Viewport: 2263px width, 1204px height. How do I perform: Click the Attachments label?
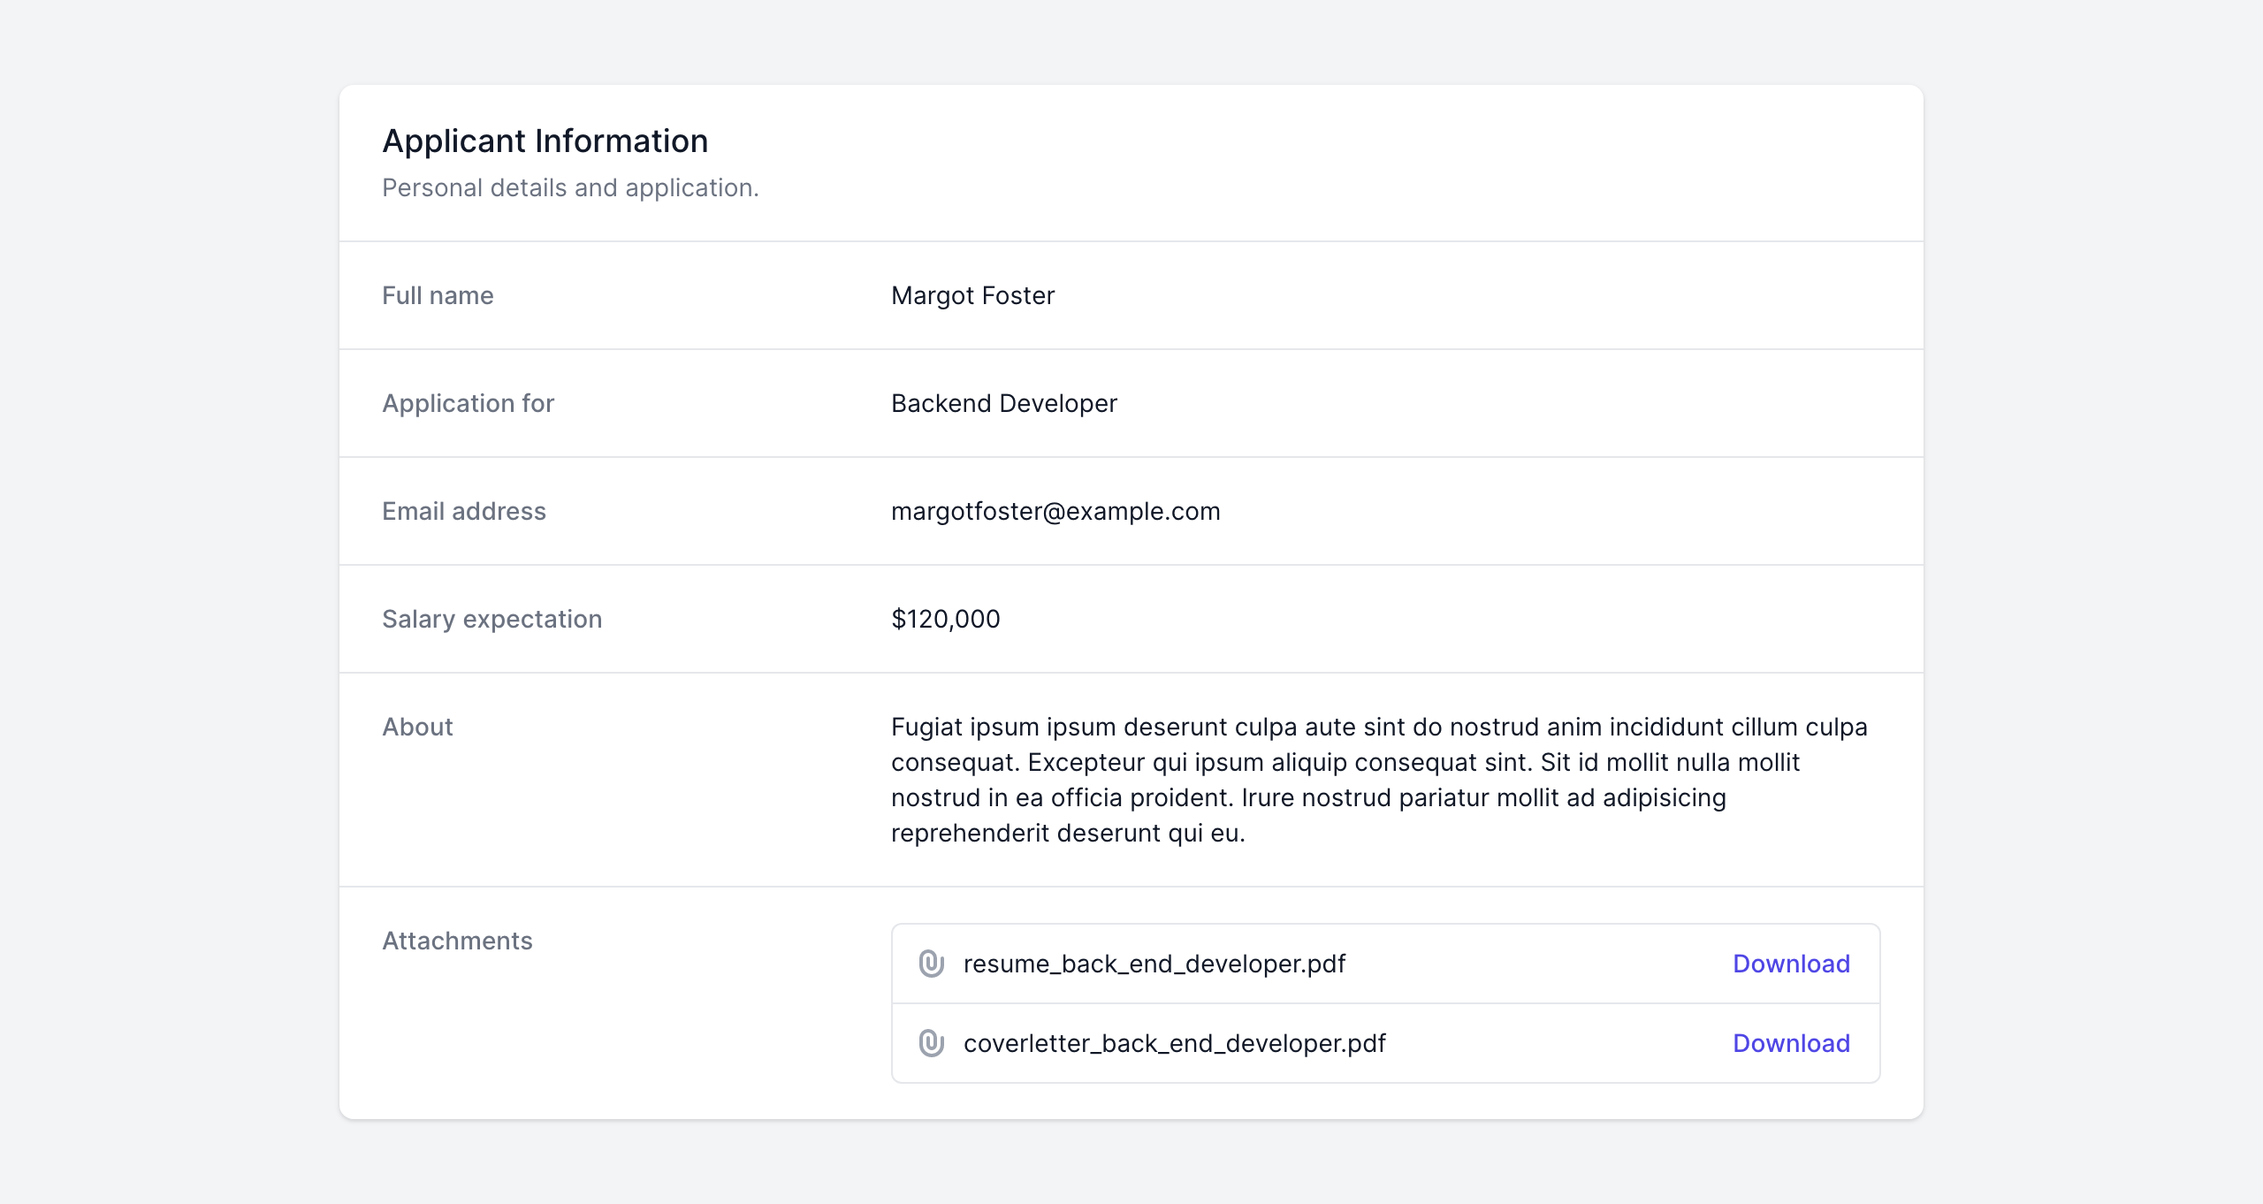click(457, 941)
